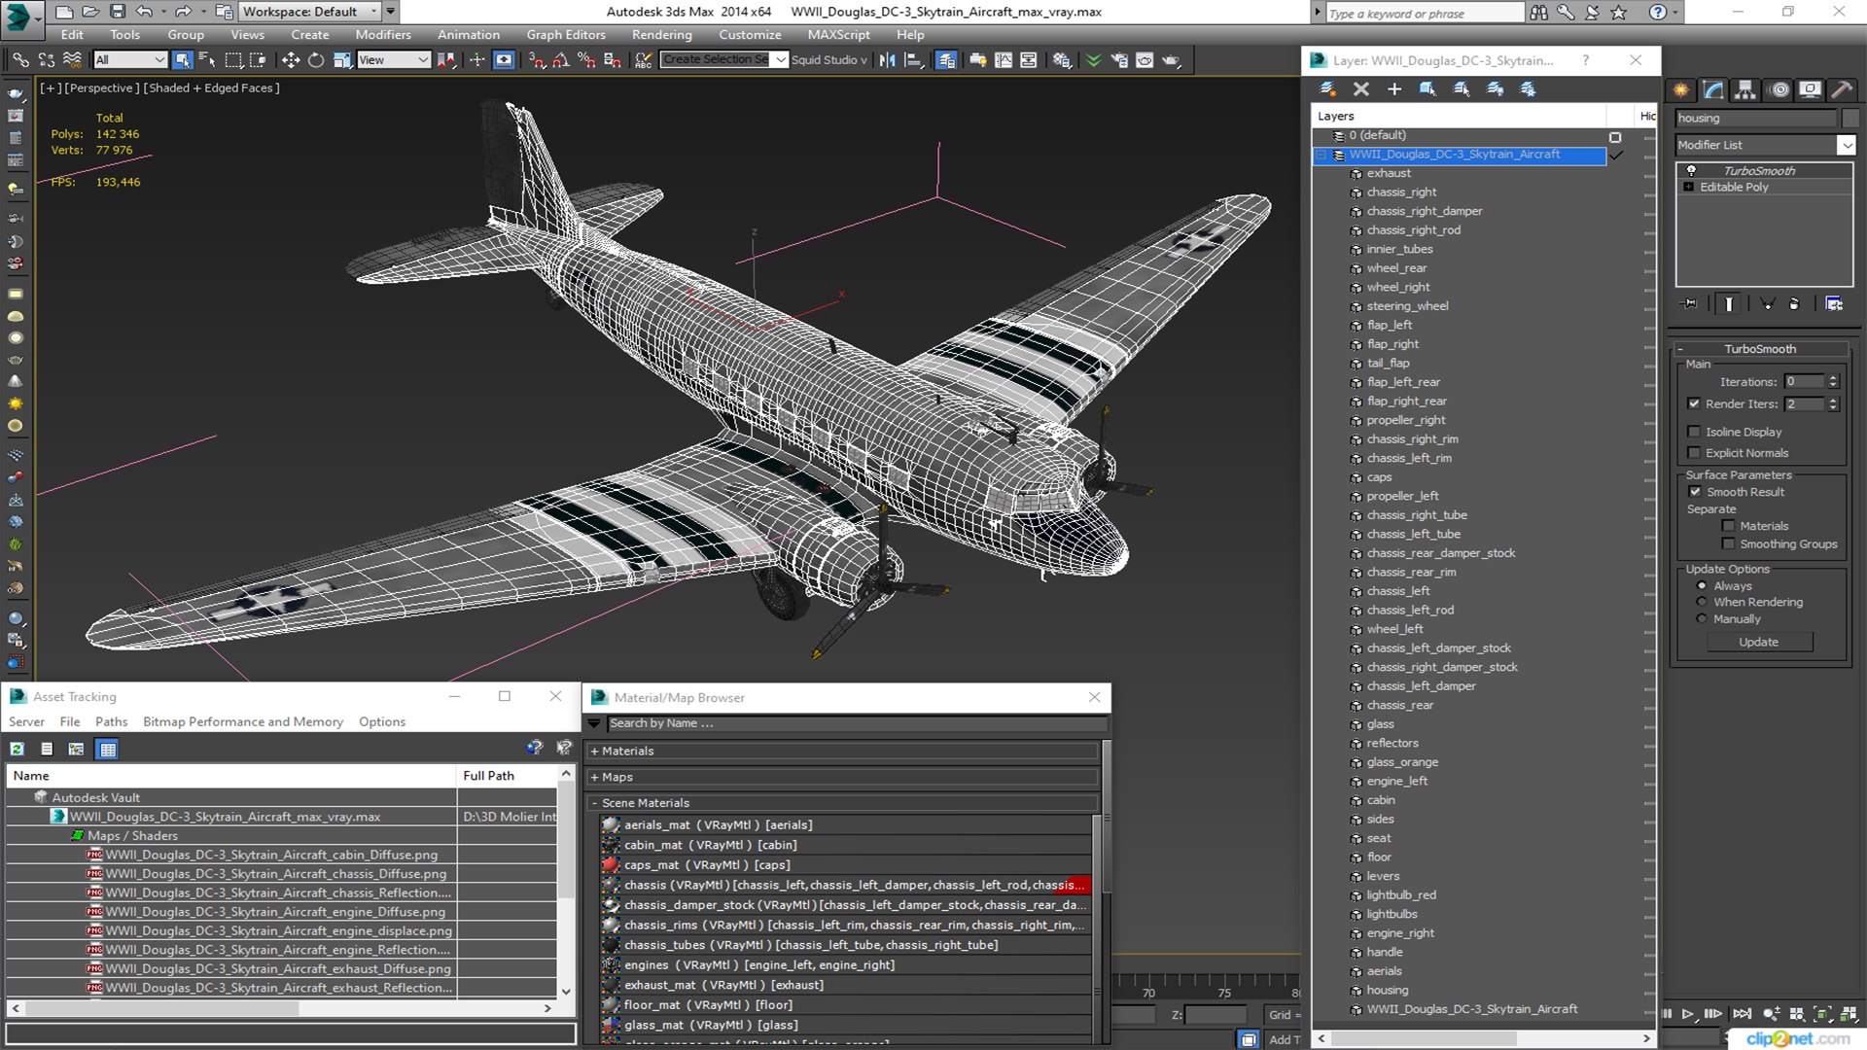Expand the Editable Poly stack entry

[x=1689, y=188]
